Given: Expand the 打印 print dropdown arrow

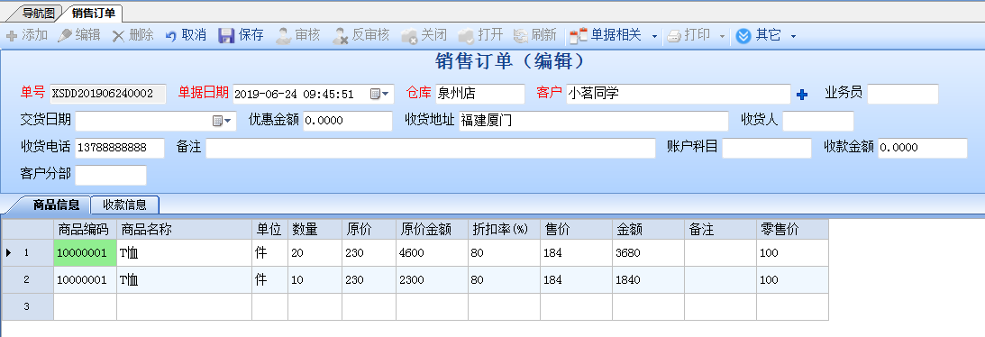Looking at the screenshot, I should click(x=722, y=37).
